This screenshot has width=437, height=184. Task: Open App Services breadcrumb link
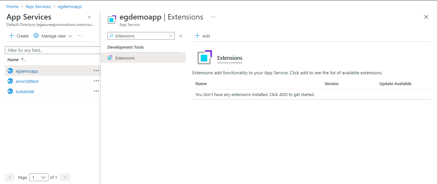[38, 6]
